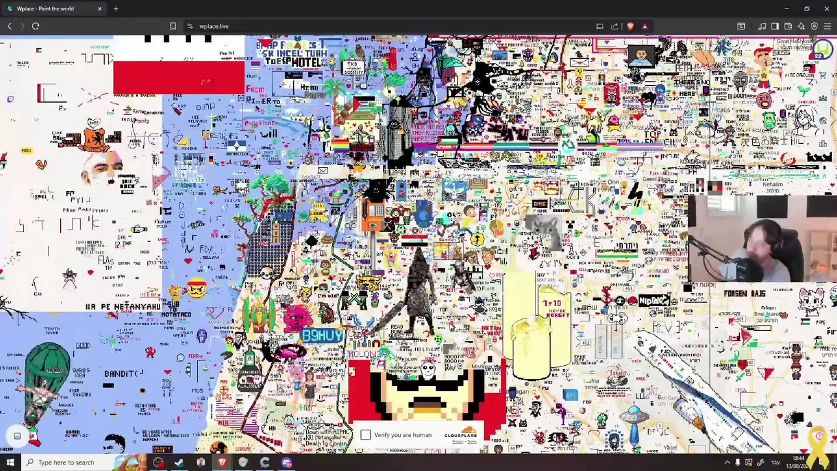
Task: Click the #R PE NETANYAHU pixel text
Action: [122, 306]
